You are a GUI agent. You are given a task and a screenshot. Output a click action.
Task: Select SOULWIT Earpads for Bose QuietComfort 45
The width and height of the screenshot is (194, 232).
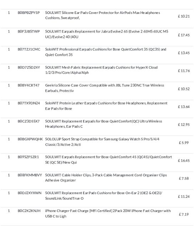[x=108, y=160]
